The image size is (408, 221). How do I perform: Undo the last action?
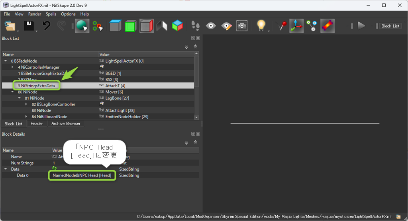(46, 26)
